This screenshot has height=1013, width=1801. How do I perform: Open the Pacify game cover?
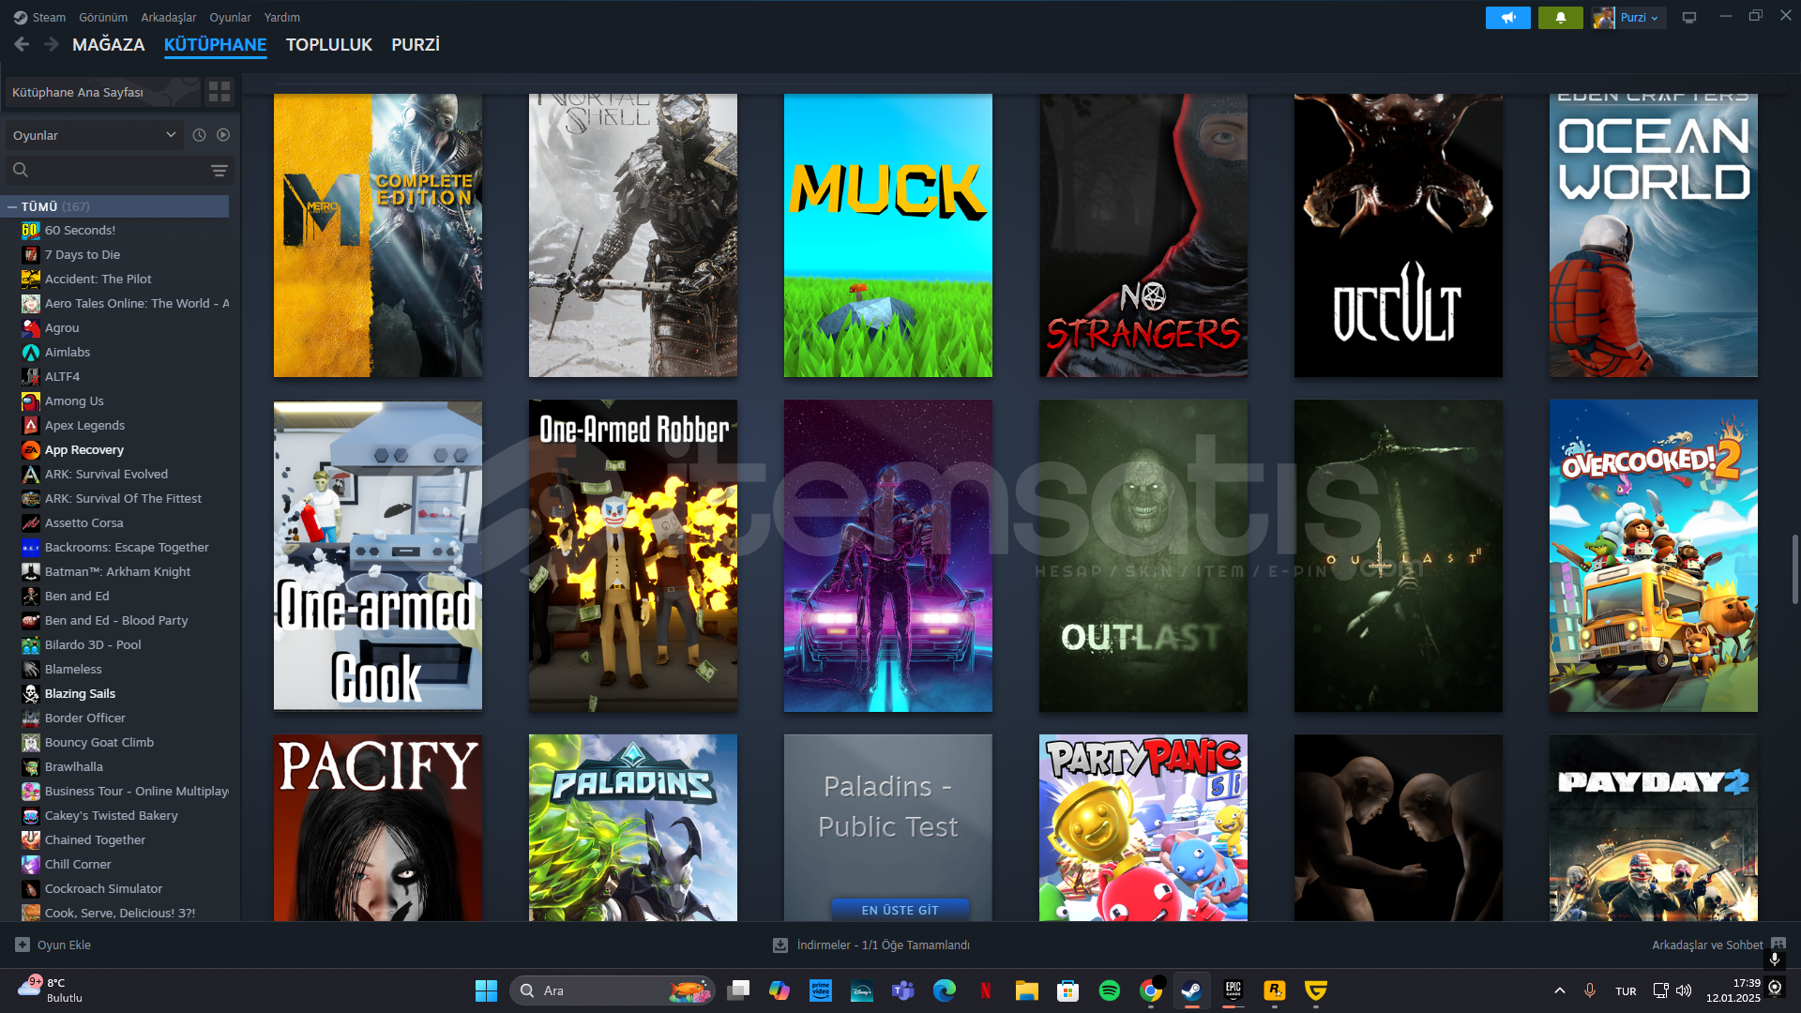coord(378,827)
